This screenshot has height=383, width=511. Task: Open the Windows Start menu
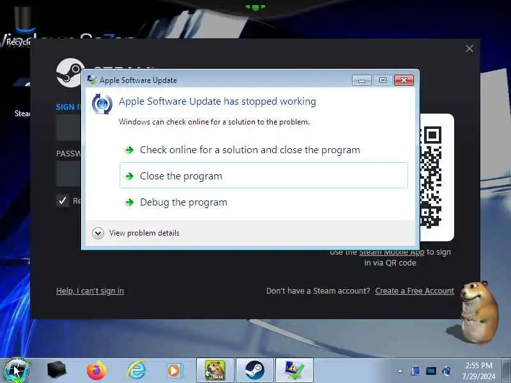tap(15, 370)
